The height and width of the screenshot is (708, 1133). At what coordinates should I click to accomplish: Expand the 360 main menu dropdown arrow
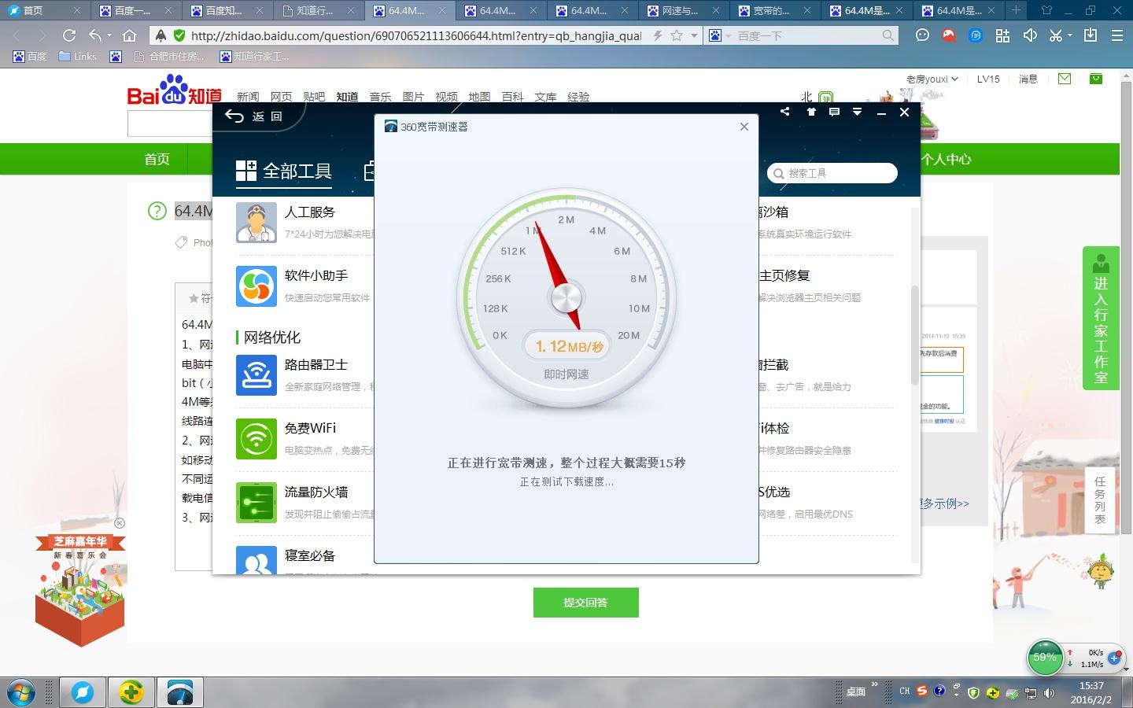pos(858,112)
